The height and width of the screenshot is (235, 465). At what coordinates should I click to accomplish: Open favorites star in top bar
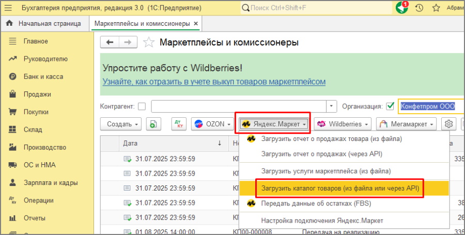point(436,8)
